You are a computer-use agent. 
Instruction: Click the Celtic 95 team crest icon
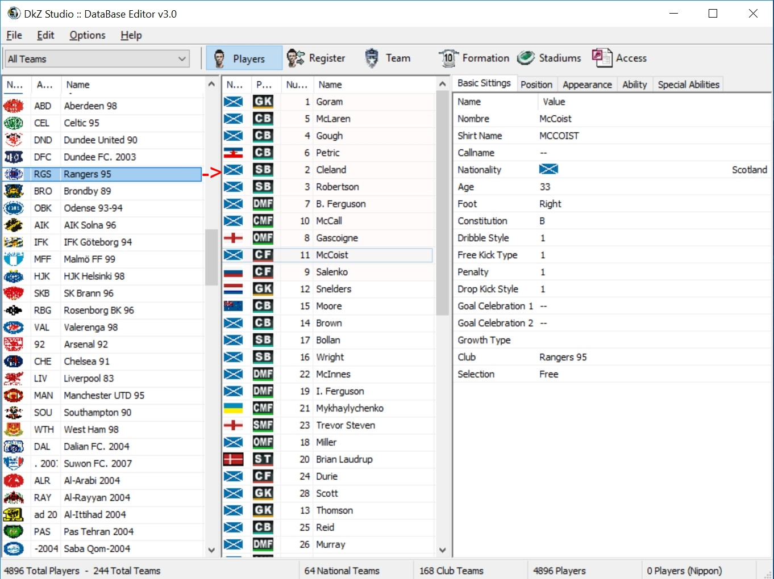(14, 123)
